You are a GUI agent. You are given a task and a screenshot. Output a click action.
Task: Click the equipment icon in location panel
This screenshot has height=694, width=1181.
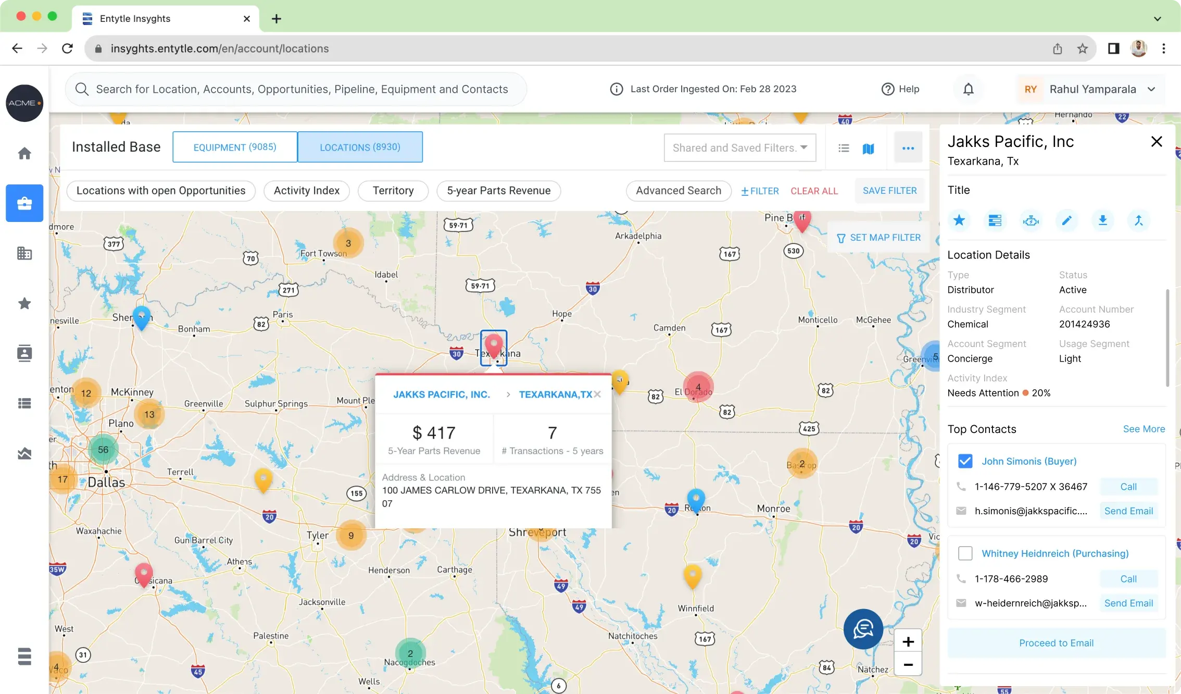(x=1031, y=220)
